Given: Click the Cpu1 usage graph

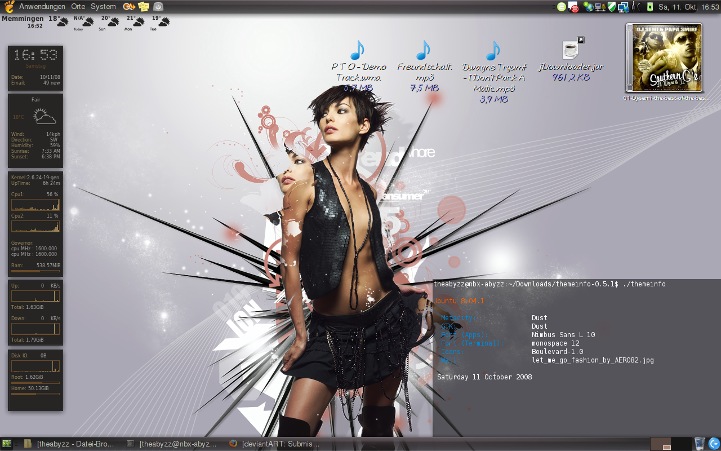Looking at the screenshot, I should [35, 205].
